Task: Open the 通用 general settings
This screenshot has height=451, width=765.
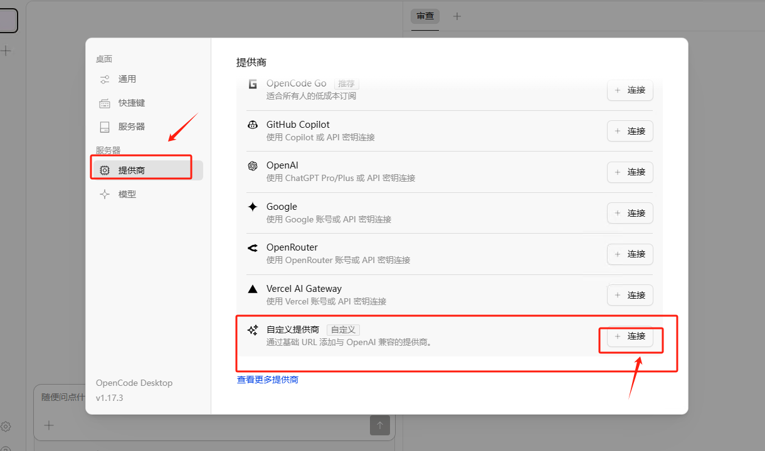Action: pyautogui.click(x=148, y=79)
